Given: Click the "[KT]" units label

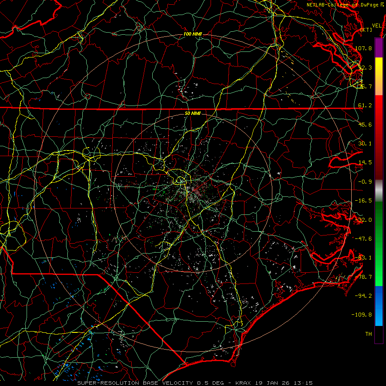Looking at the screenshot, I should (x=366, y=30).
